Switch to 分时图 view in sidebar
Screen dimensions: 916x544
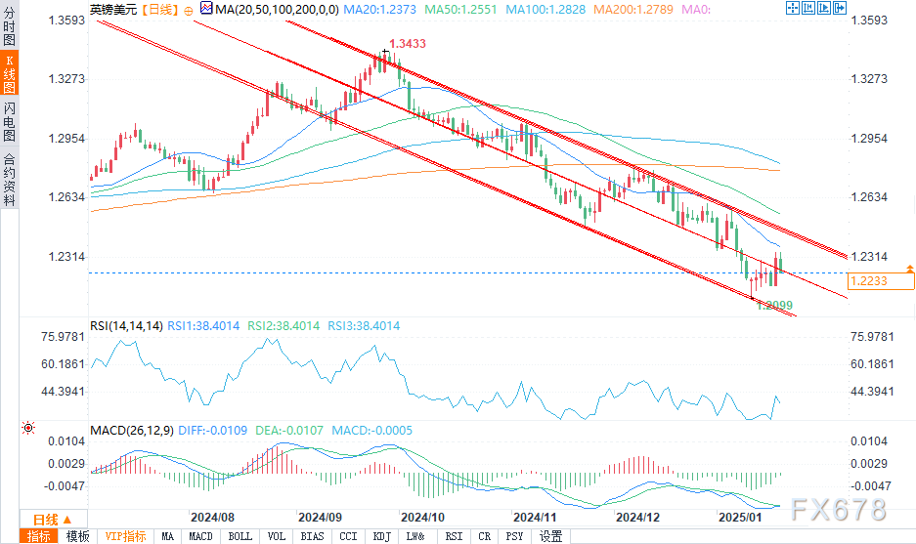[x=10, y=25]
